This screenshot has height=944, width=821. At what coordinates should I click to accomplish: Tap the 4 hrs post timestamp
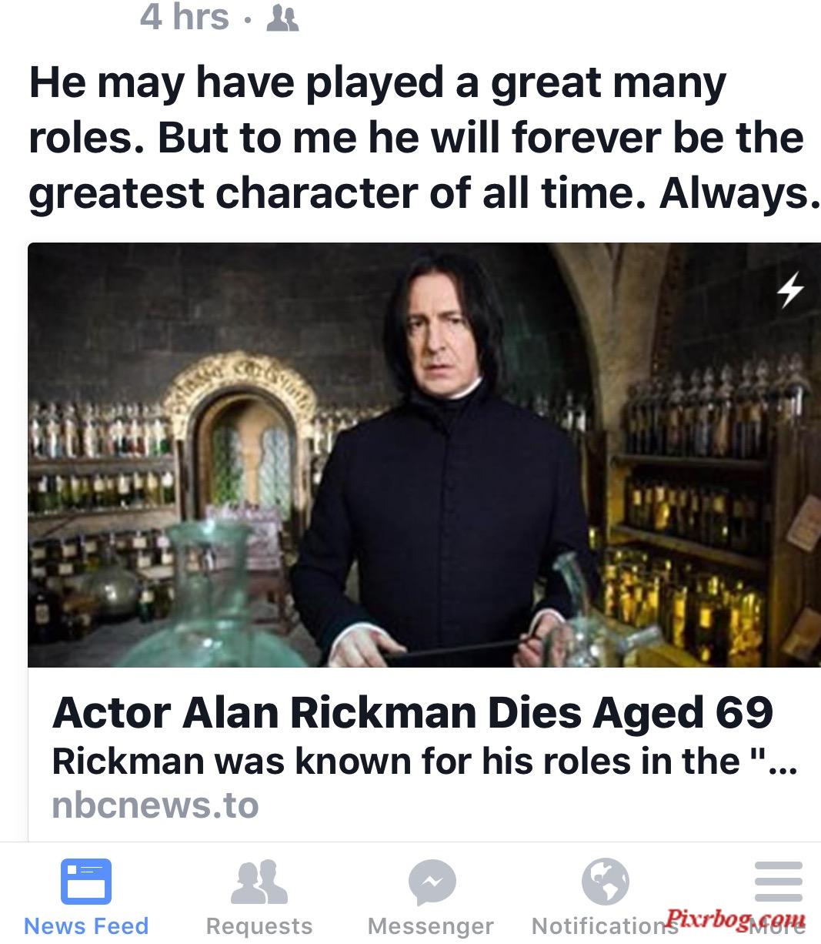click(185, 17)
